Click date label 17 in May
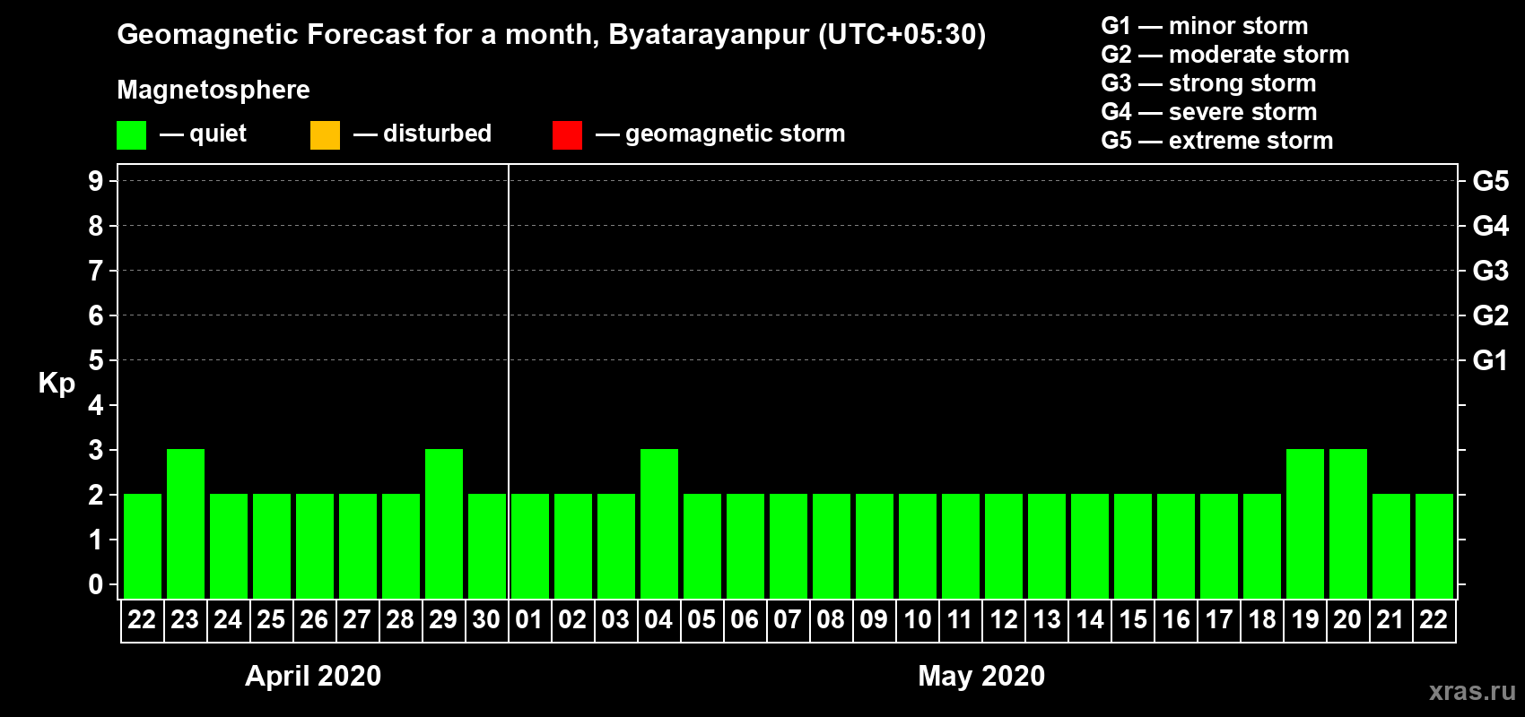Viewport: 1525px width, 717px height. (1218, 619)
